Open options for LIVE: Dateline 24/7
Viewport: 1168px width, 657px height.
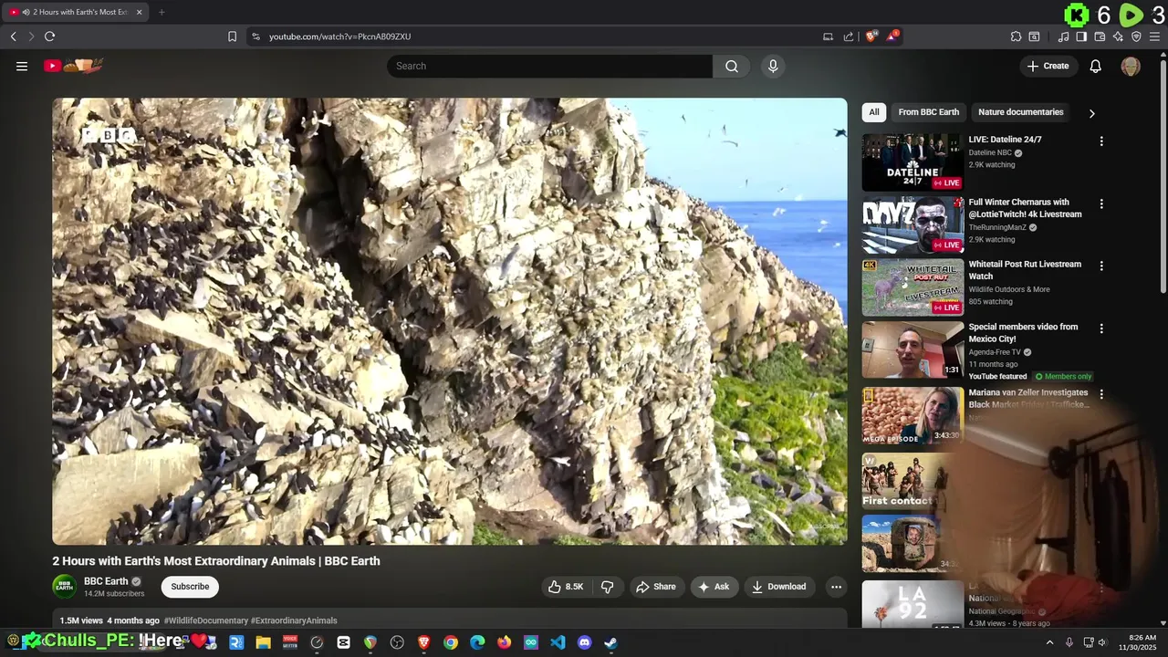coord(1101,141)
